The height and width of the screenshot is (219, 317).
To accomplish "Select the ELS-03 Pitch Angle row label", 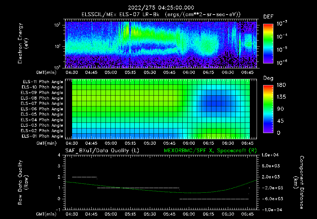I will pyautogui.click(x=42, y=125).
